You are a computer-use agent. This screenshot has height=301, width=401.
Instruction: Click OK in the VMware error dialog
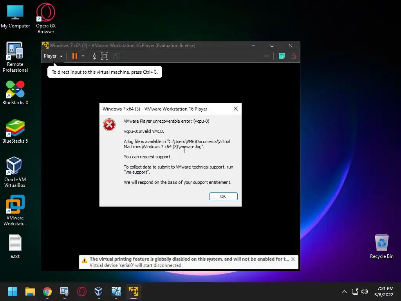[223, 196]
